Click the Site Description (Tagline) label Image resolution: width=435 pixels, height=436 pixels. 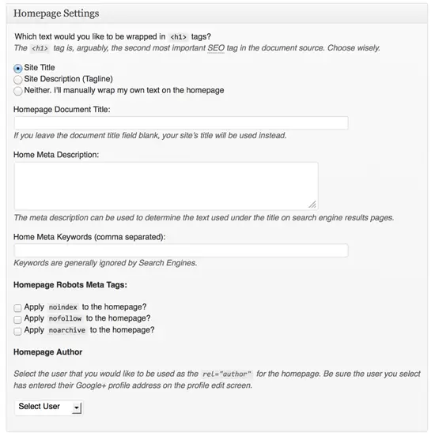coord(68,79)
